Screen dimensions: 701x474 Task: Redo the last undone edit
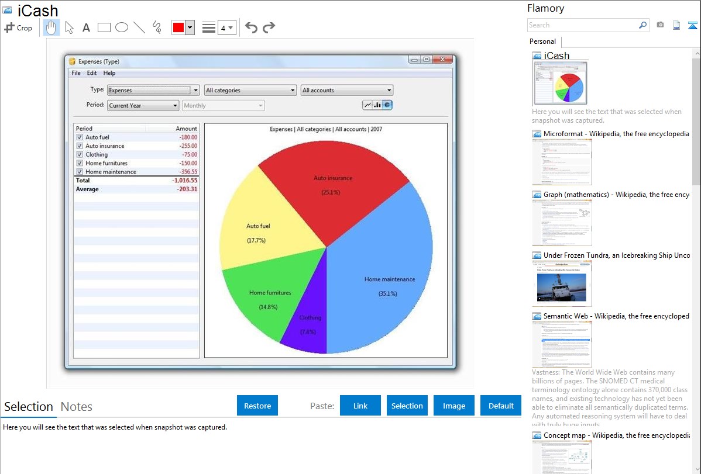(x=269, y=27)
